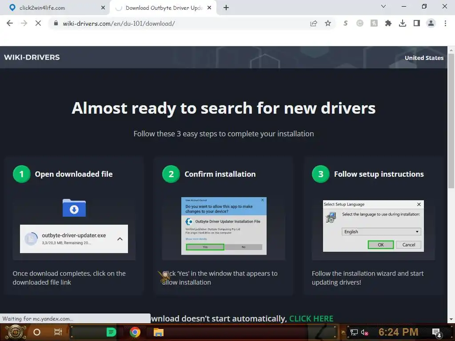Expand the download item chevron

point(120,239)
